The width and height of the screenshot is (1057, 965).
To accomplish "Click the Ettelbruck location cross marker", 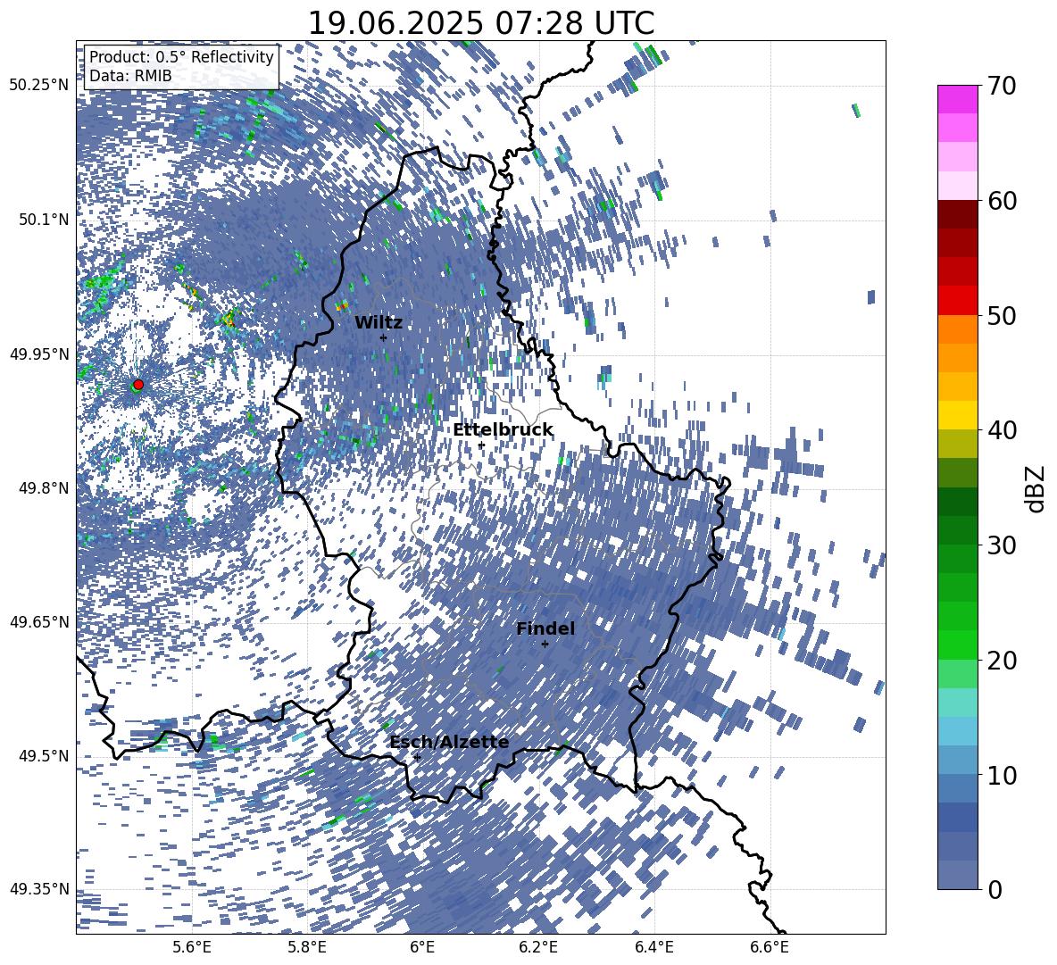I will click(481, 445).
